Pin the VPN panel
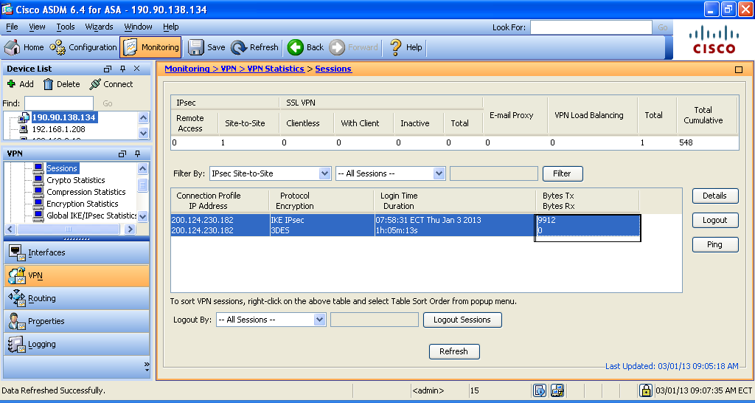755x403 pixels. pyautogui.click(x=137, y=154)
